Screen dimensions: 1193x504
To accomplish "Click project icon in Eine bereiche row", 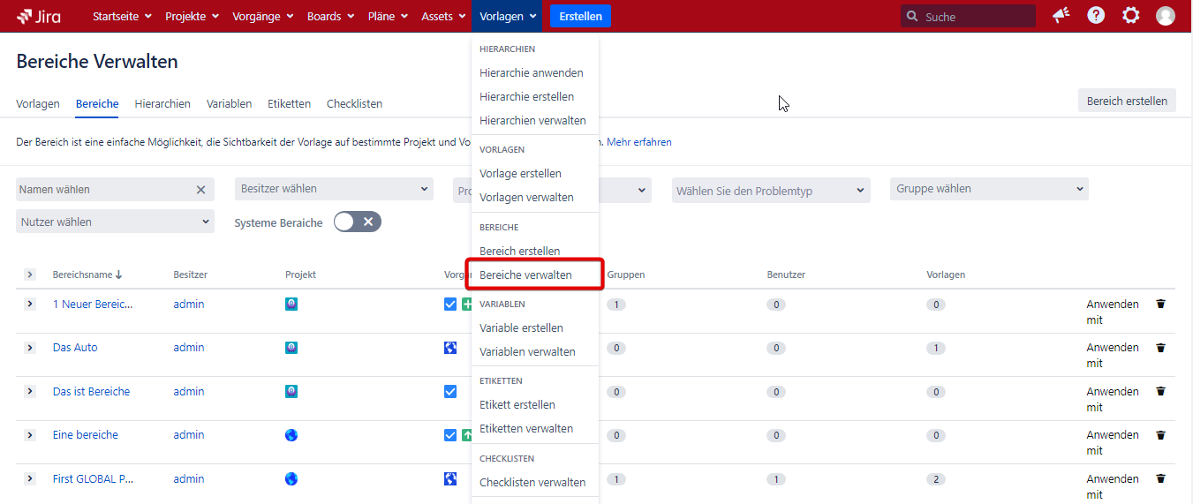I will [291, 435].
